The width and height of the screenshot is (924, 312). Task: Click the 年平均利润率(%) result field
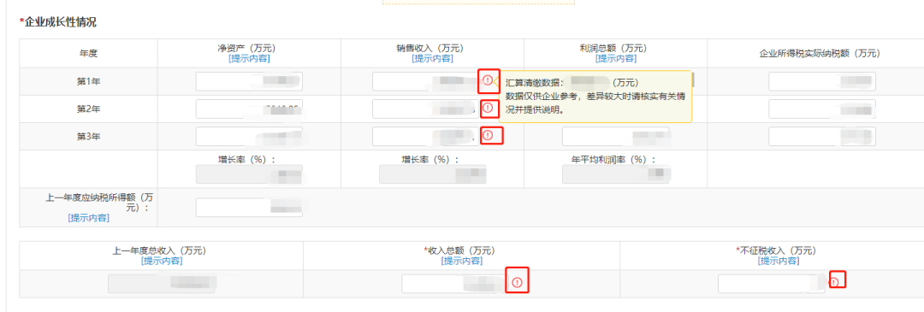[x=616, y=174]
